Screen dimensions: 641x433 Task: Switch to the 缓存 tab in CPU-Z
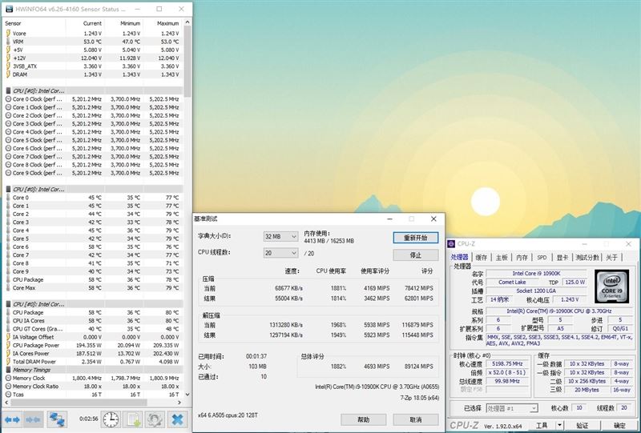[x=482, y=258]
